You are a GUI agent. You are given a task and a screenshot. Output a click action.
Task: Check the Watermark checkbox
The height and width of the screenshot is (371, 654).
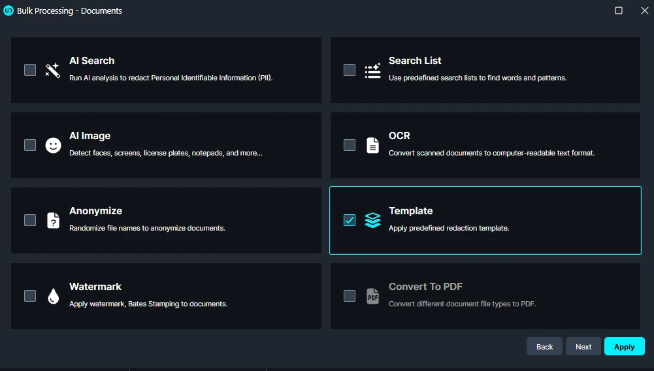click(x=30, y=296)
